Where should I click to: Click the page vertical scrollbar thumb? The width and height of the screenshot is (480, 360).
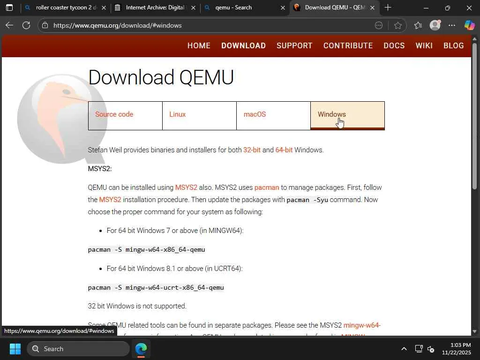pyautogui.click(x=474, y=116)
